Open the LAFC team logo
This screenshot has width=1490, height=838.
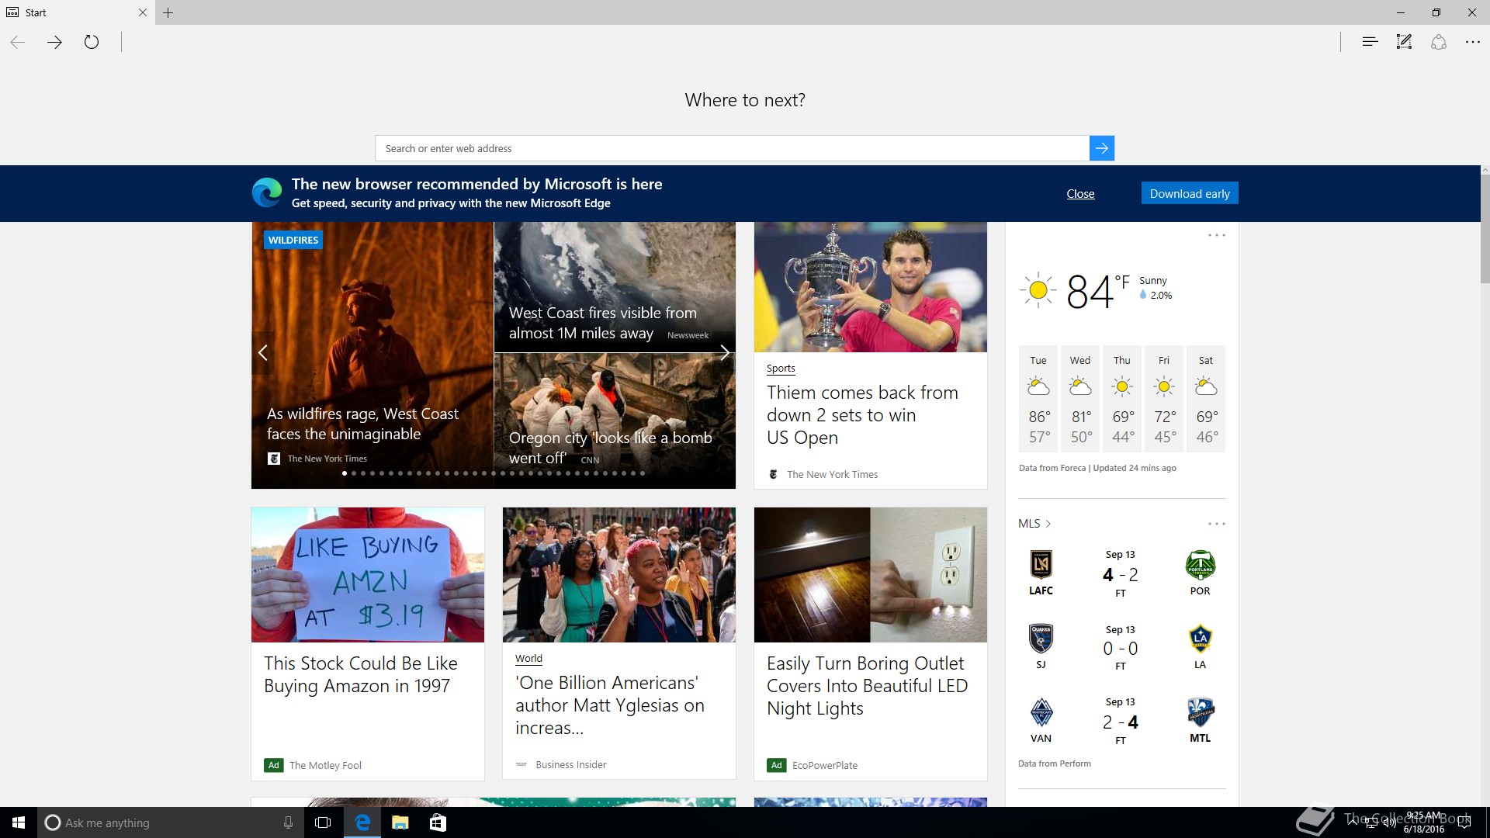point(1041,564)
